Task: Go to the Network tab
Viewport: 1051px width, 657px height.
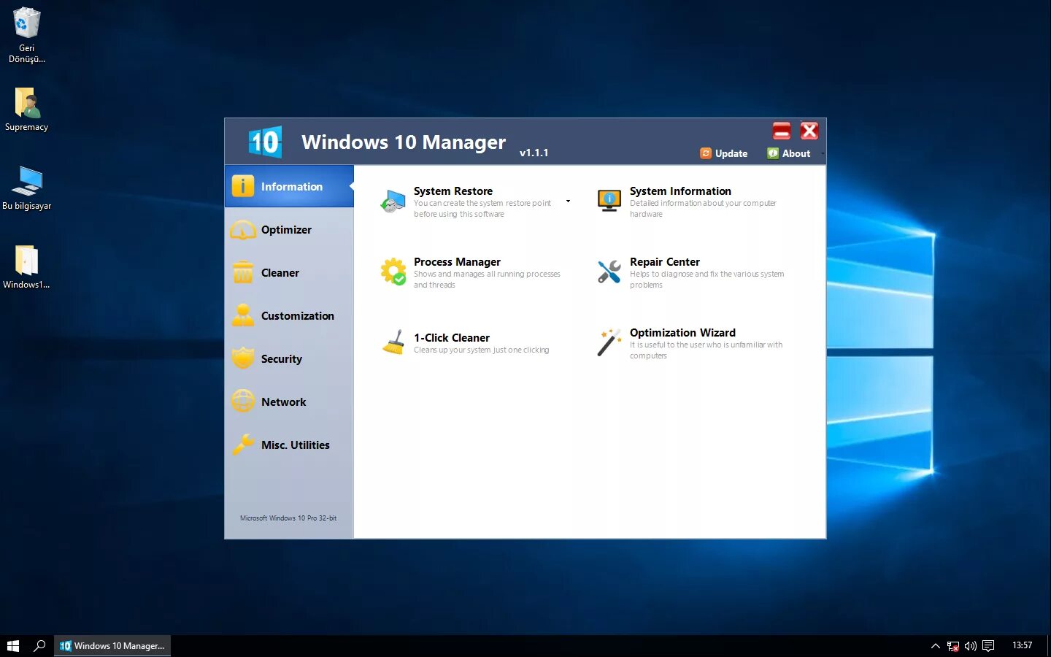Action: (290, 401)
